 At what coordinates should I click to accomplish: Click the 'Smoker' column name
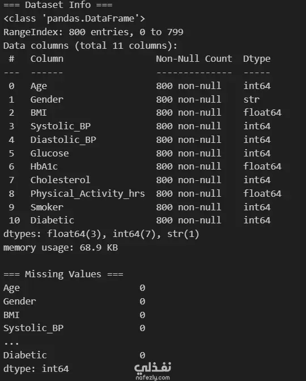47,208
